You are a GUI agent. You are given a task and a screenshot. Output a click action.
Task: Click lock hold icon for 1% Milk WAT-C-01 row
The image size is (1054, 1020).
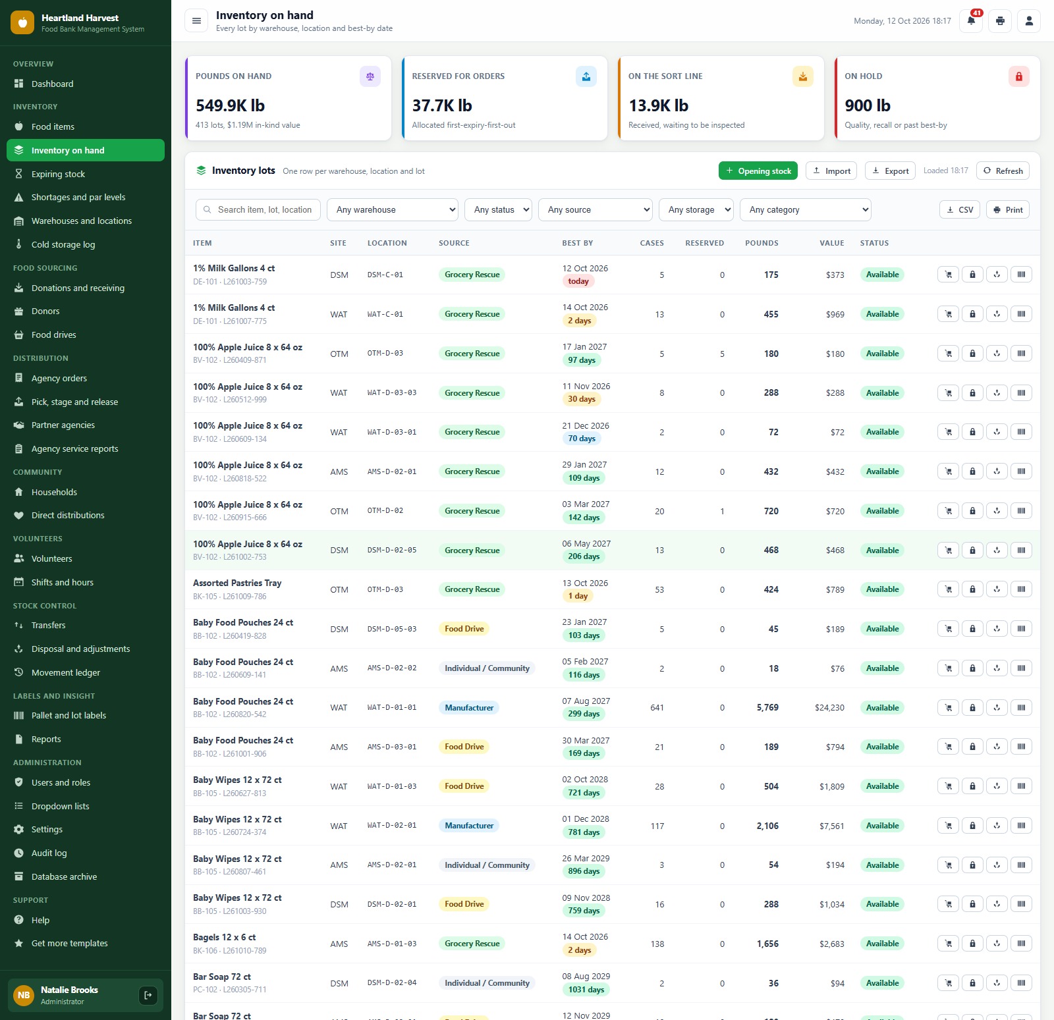tap(972, 314)
